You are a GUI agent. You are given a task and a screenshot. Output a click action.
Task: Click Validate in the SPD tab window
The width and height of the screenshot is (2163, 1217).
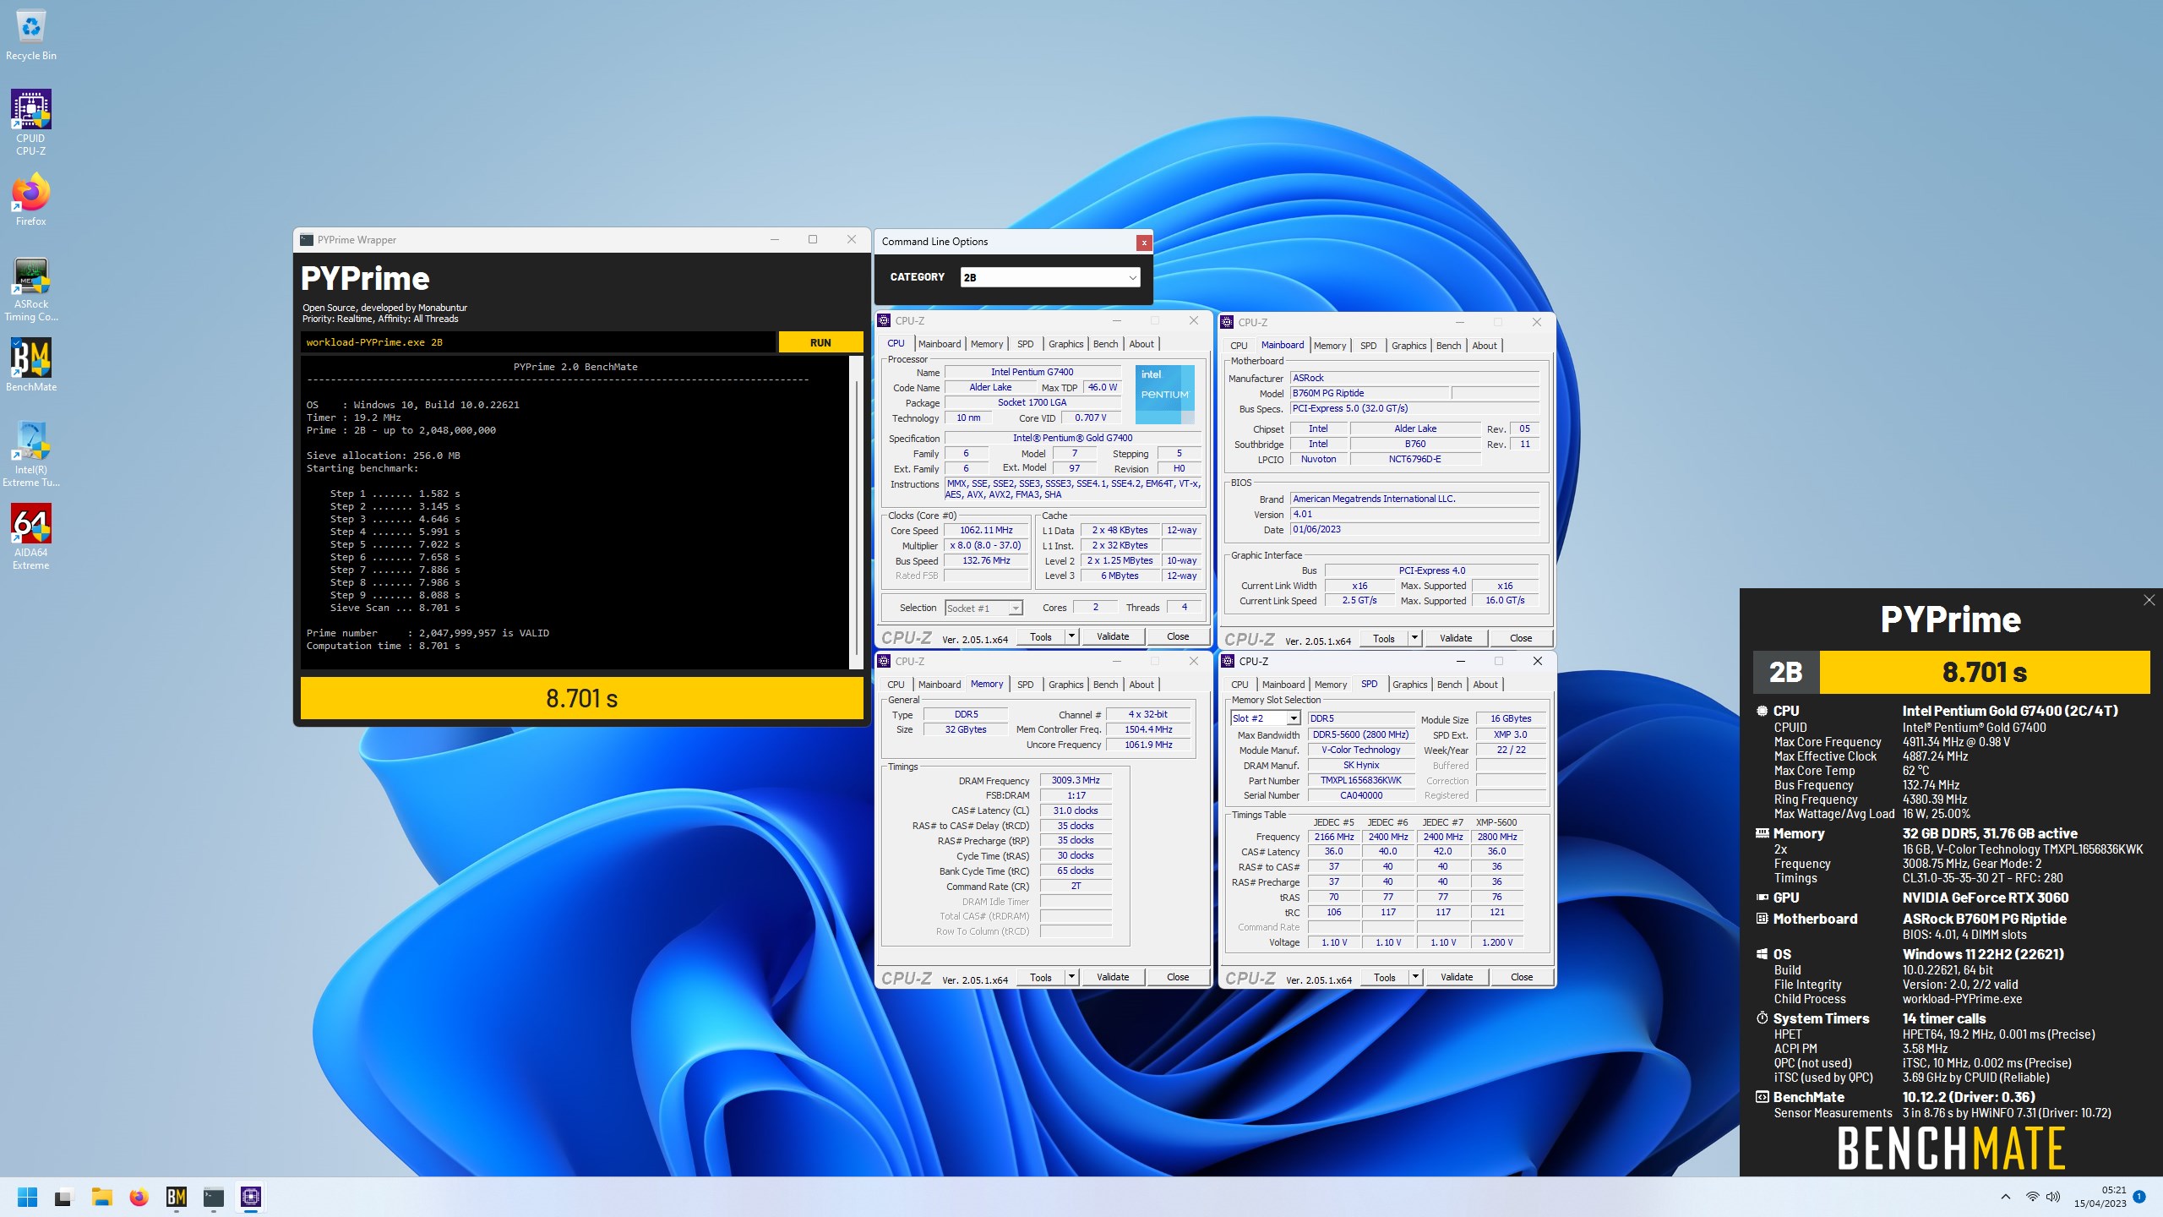[x=1457, y=978]
